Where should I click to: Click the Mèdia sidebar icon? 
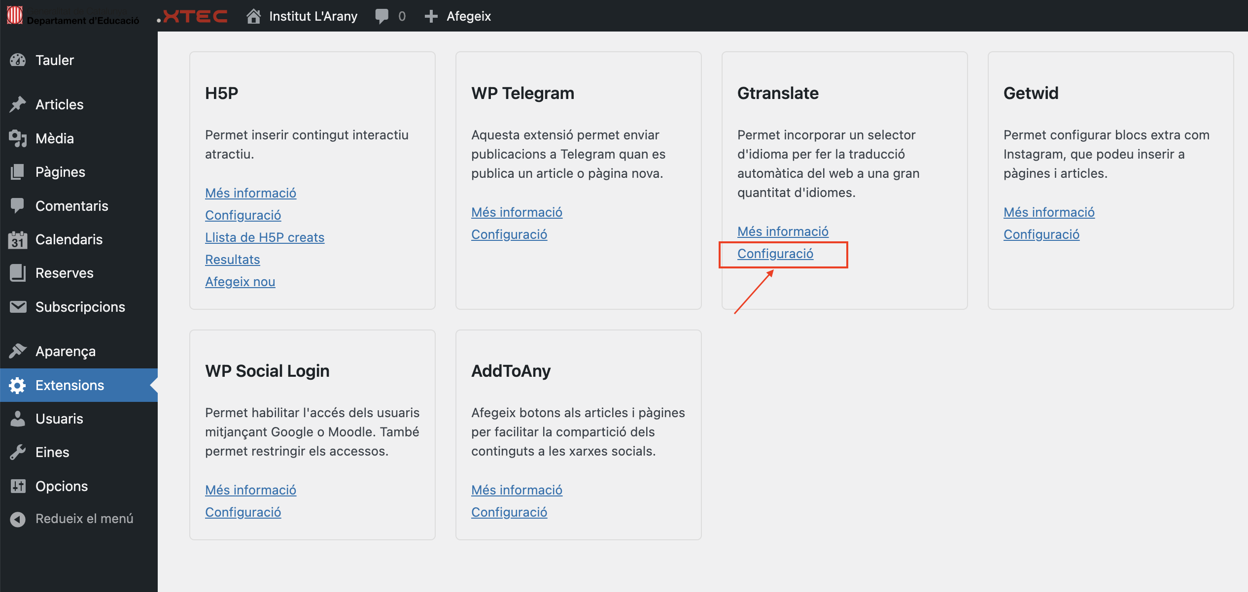18,138
